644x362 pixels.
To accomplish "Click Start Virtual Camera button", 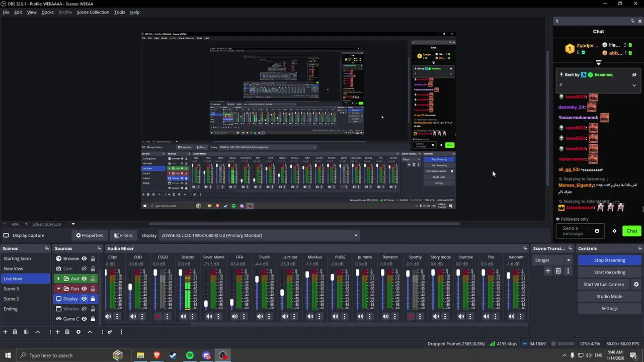I will (x=603, y=284).
